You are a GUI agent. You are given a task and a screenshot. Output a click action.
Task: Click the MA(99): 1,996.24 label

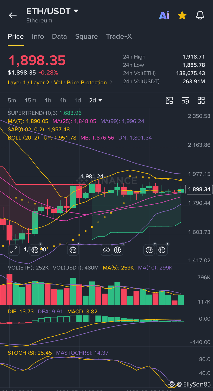coord(122,121)
